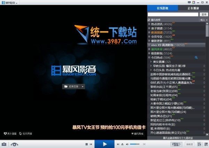
Task: Adjust the volume slider
Action: (x=135, y=144)
